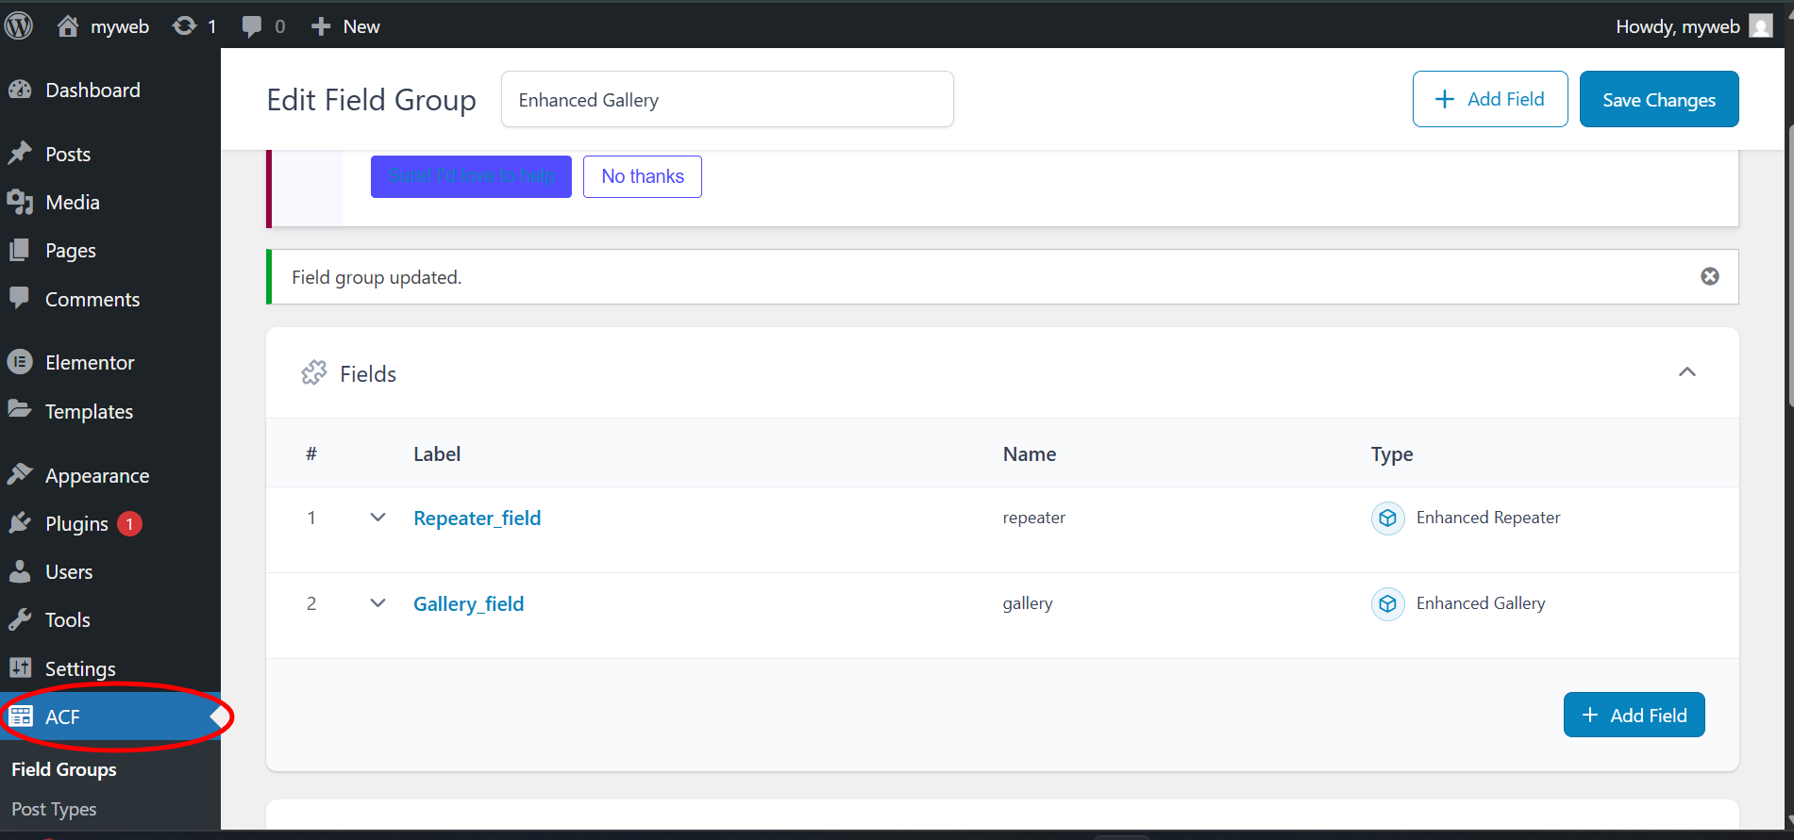Click the ACF sidebar icon

pos(20,716)
